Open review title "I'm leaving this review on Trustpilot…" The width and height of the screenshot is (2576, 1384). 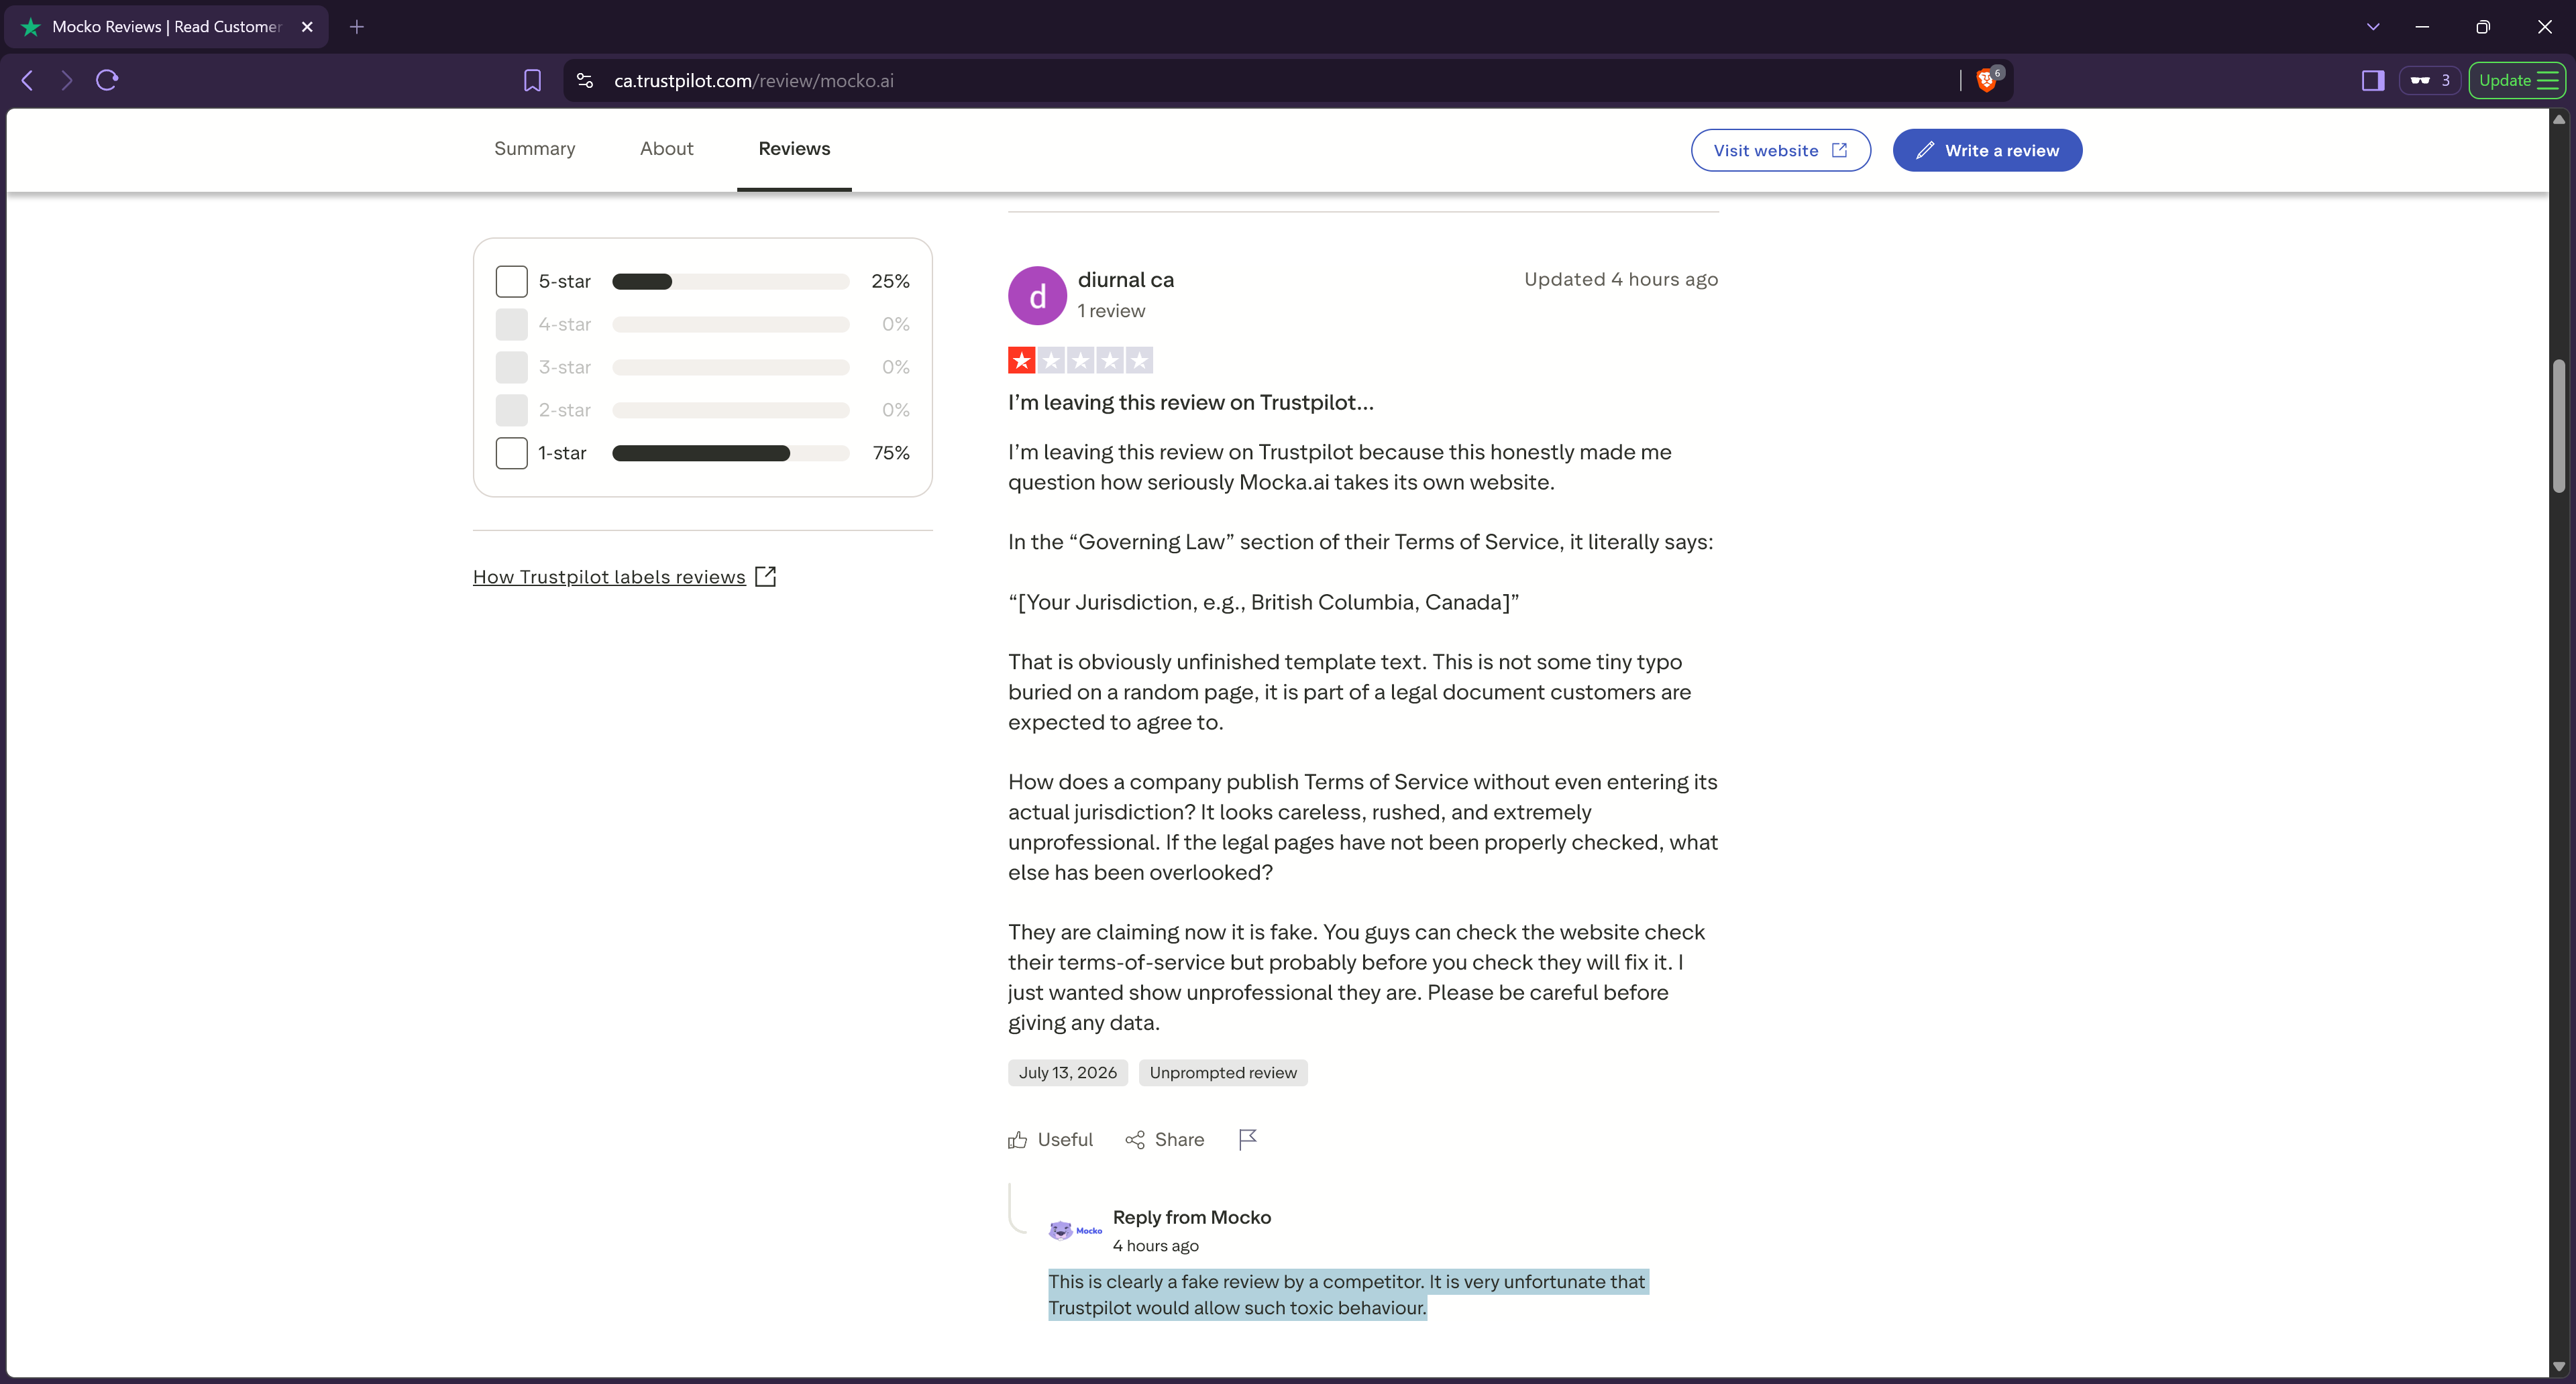tap(1190, 403)
